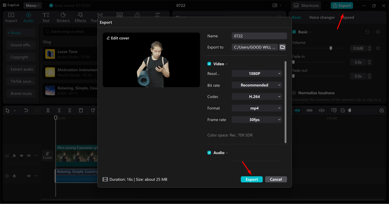This screenshot has height=204, width=389.
Task: Delete the selected clip with trash icon
Action: [81, 111]
